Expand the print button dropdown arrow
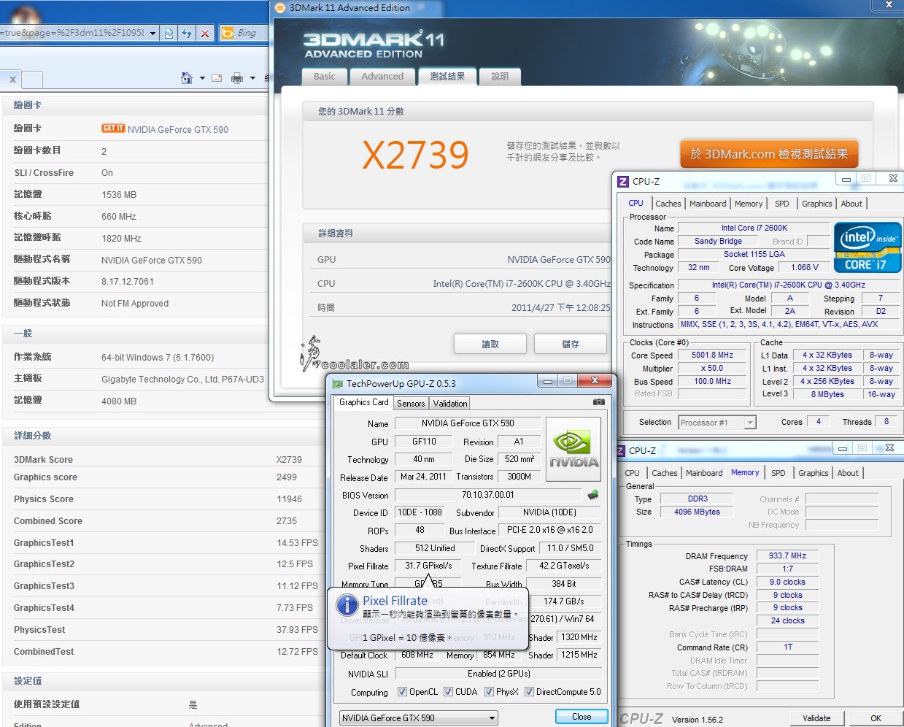This screenshot has height=727, width=904. click(x=252, y=78)
